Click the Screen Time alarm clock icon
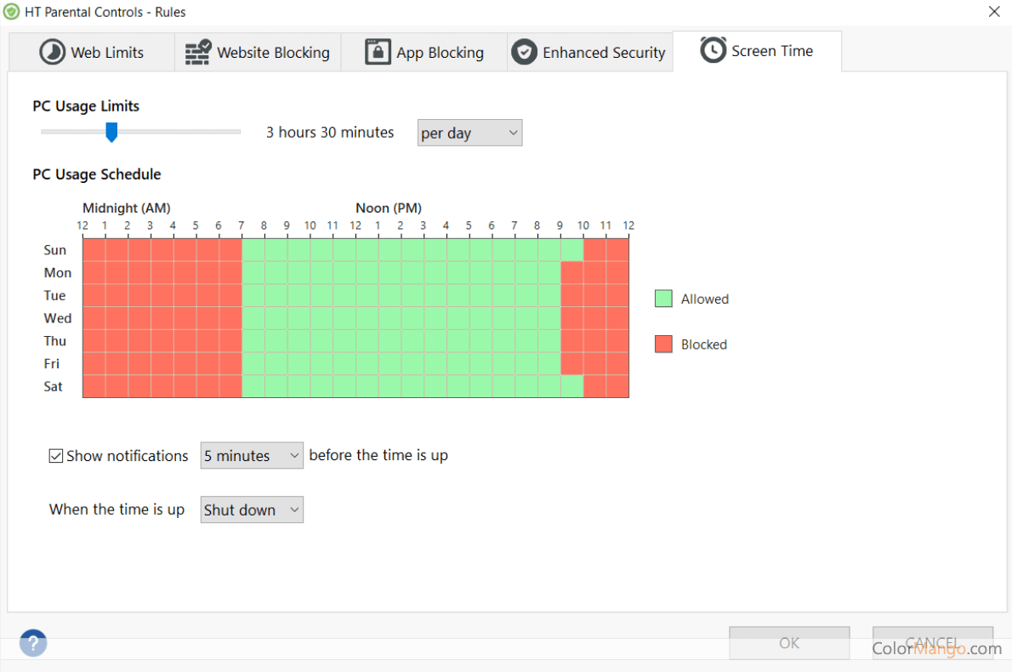Screen dimensions: 1012x672 pyautogui.click(x=713, y=50)
